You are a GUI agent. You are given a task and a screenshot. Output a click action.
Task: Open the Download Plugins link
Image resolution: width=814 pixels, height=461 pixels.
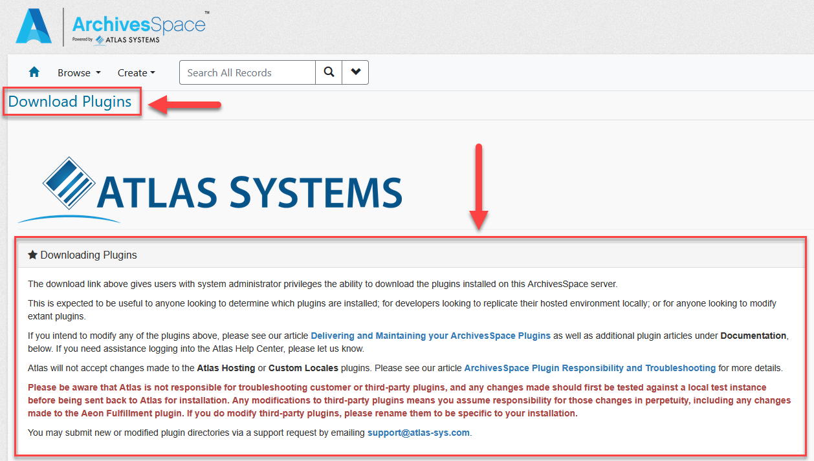[x=70, y=102]
